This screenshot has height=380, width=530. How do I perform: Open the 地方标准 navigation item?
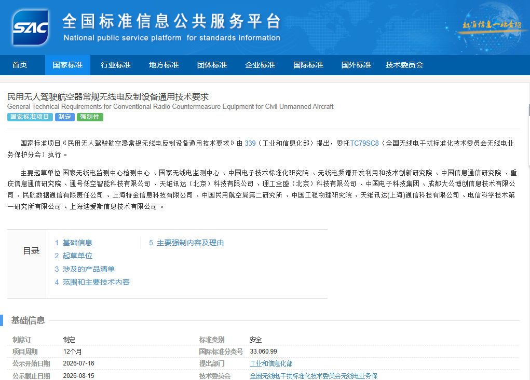pyautogui.click(x=164, y=65)
